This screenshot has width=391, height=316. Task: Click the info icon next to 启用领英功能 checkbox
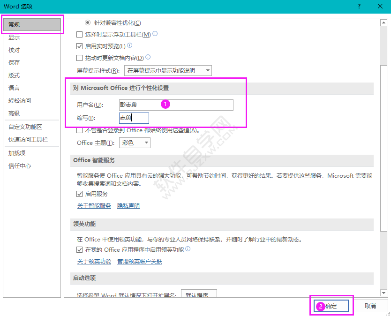[x=188, y=249]
